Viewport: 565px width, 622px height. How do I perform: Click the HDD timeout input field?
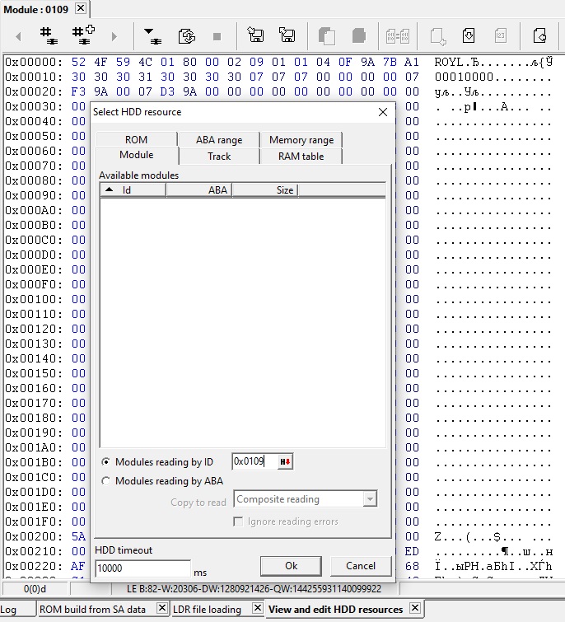point(142,568)
